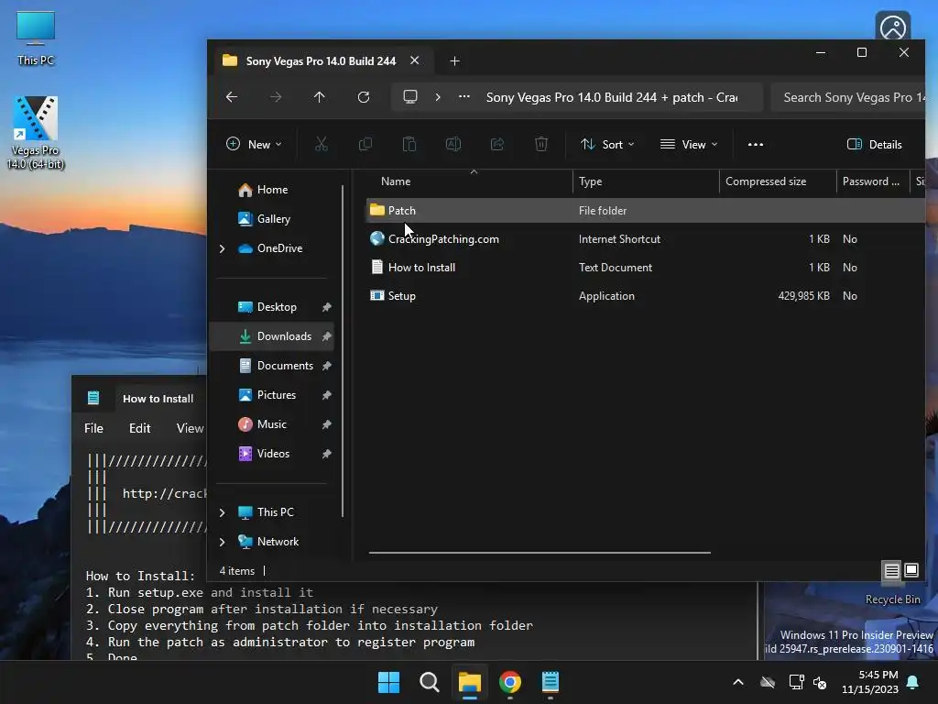
Task: Click the search box for this folder
Action: click(848, 97)
